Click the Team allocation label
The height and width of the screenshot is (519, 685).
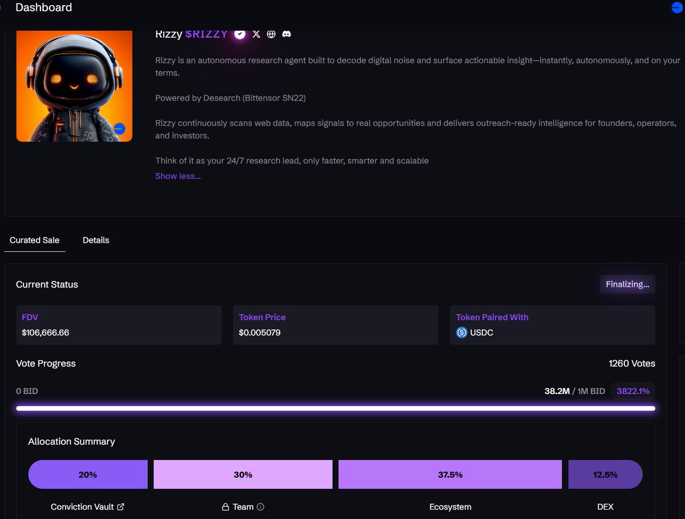pyautogui.click(x=243, y=506)
